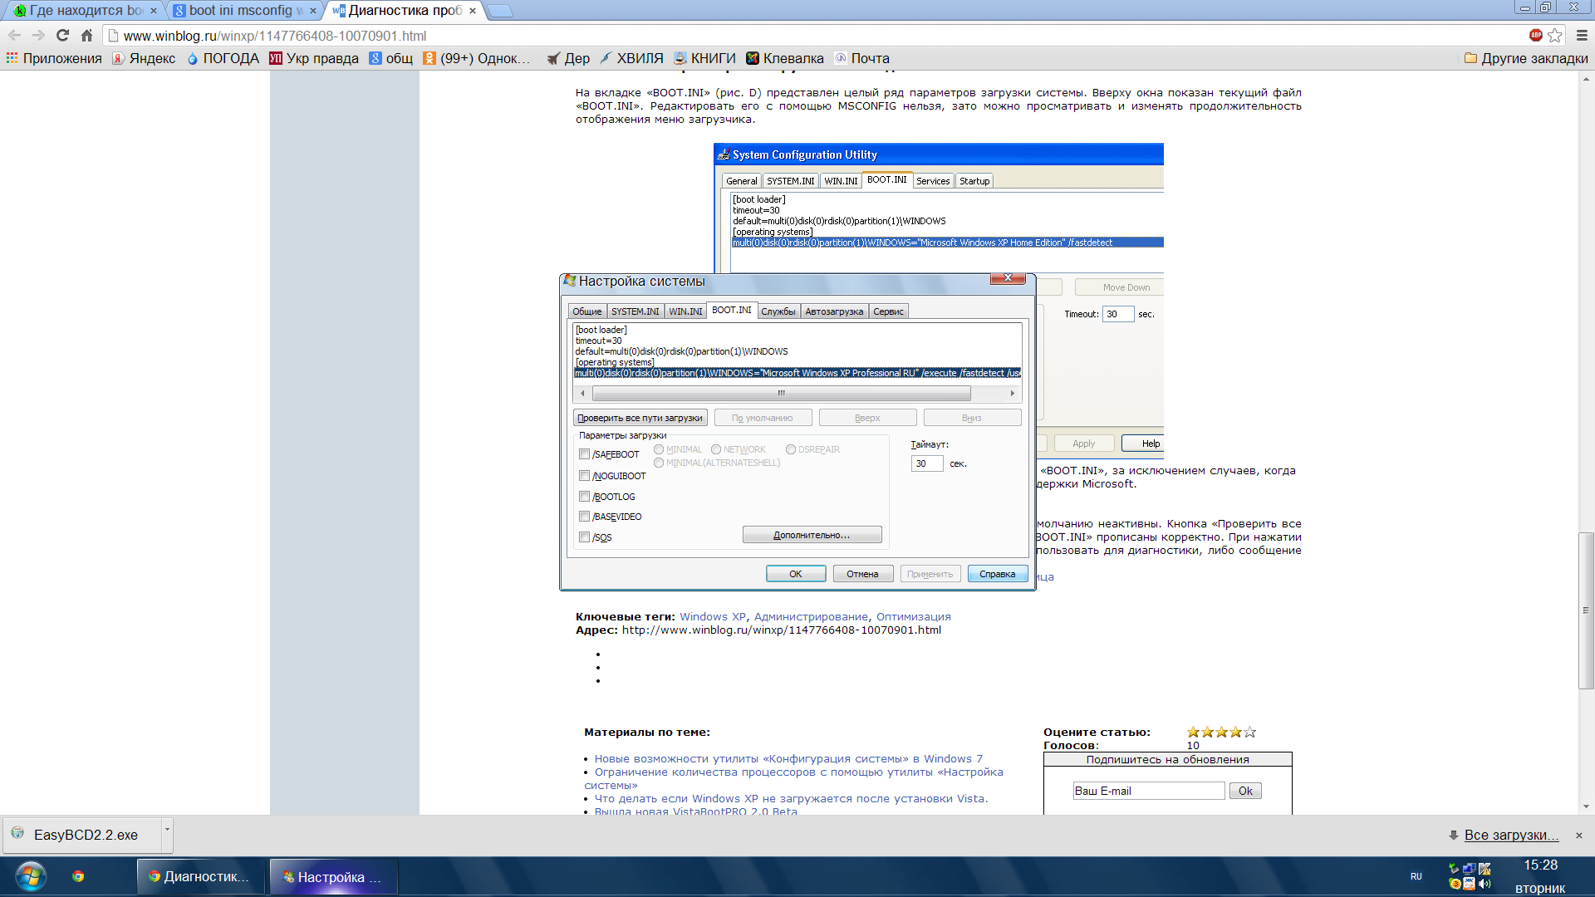Toggle the /BASEVIDEO checkbox
Image resolution: width=1595 pixels, height=897 pixels.
click(x=584, y=517)
